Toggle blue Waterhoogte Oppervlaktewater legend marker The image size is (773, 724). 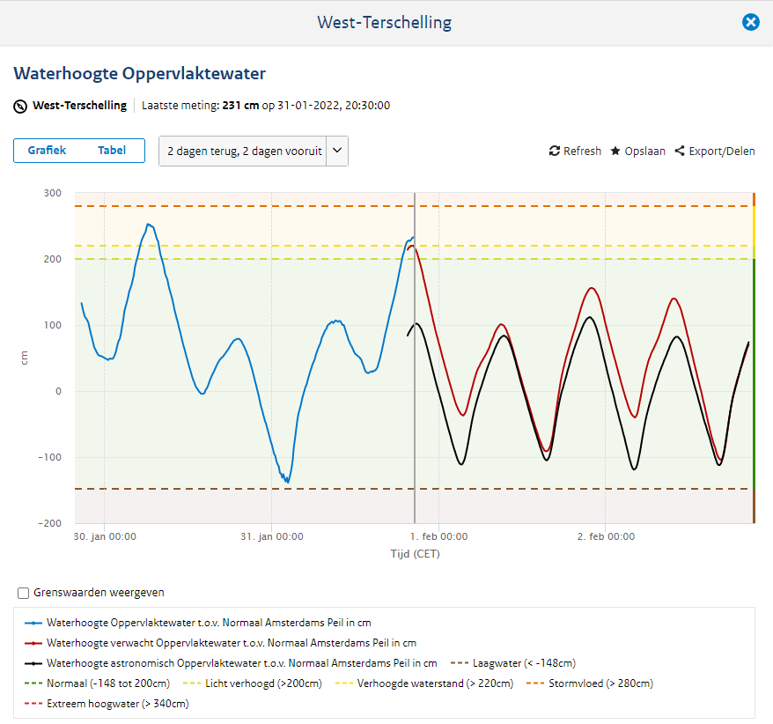coord(33,623)
